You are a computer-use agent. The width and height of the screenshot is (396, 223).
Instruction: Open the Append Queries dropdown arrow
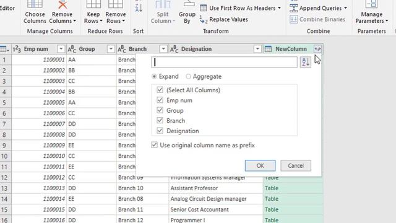point(345,8)
